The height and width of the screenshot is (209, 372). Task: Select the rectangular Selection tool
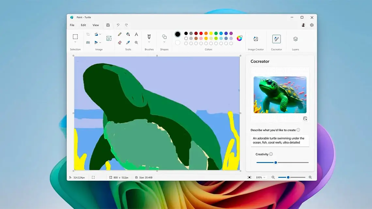[x=75, y=37]
